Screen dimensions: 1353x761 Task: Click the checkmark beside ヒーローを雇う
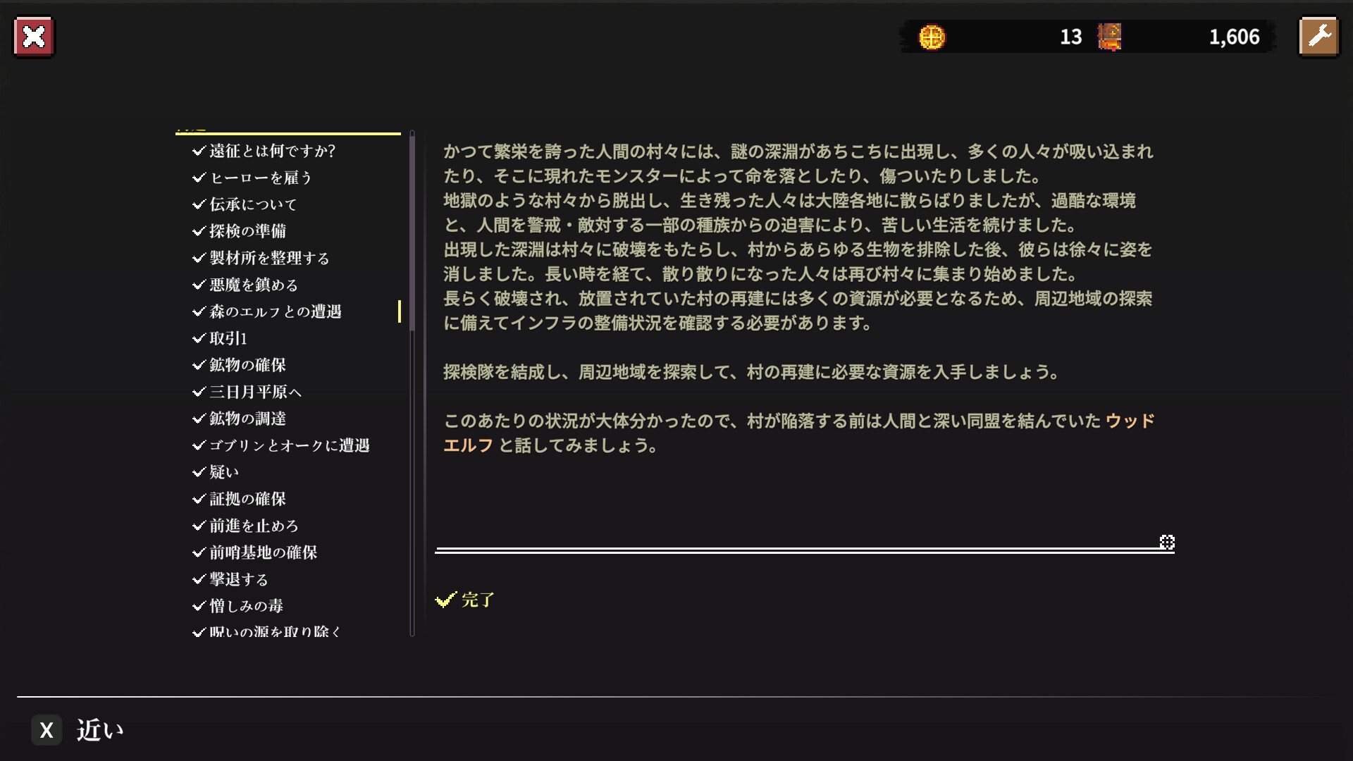(x=199, y=178)
